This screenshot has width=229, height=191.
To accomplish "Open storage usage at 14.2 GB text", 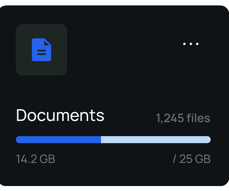I will [x=35, y=159].
